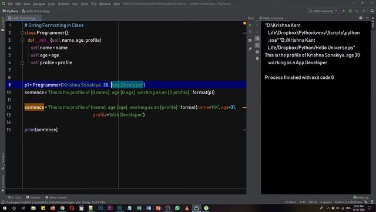Image resolution: width=376 pixels, height=212 pixels.
Task: Open WhatsApp from the taskbar
Action: (x=177, y=208)
